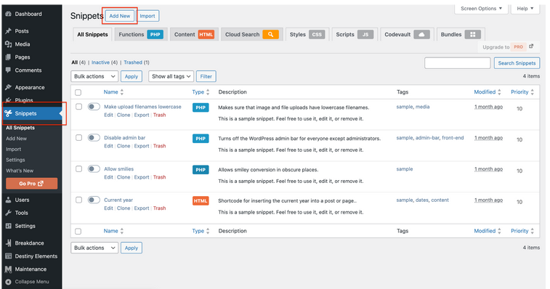Check the select-all box in table header
550x289 pixels.
pos(78,92)
